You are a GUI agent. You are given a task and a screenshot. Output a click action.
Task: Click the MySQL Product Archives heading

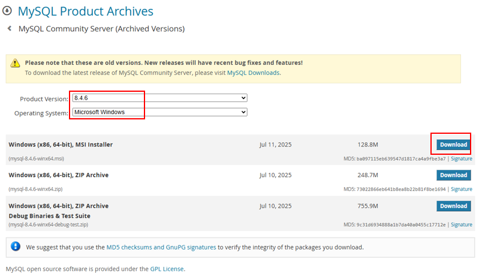pyautogui.click(x=85, y=11)
